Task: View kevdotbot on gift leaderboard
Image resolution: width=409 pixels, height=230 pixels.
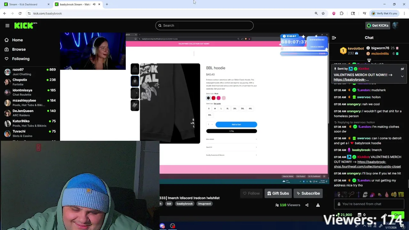Action: (352, 50)
